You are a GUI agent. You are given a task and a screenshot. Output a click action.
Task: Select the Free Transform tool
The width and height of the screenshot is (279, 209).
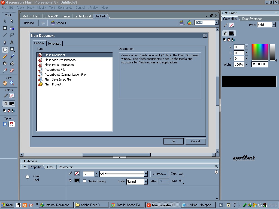point(5,28)
